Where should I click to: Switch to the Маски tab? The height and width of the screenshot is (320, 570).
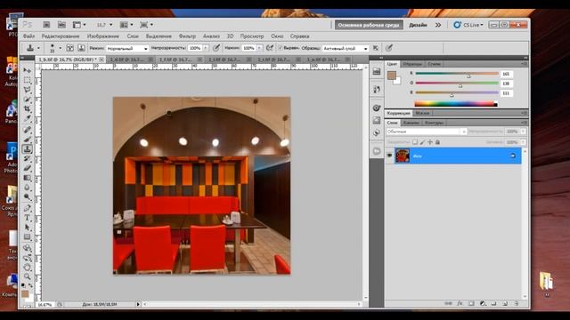[x=422, y=113]
